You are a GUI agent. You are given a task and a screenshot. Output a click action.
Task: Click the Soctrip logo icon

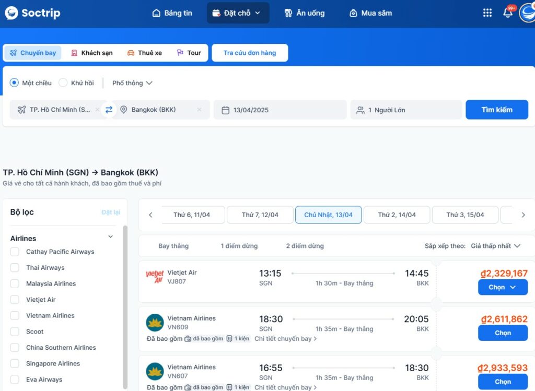[x=11, y=13]
